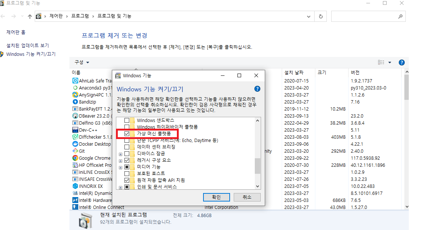This screenshot has height=230, width=442.
Task: Click the BankPayEFT program icon
Action: coord(75,109)
